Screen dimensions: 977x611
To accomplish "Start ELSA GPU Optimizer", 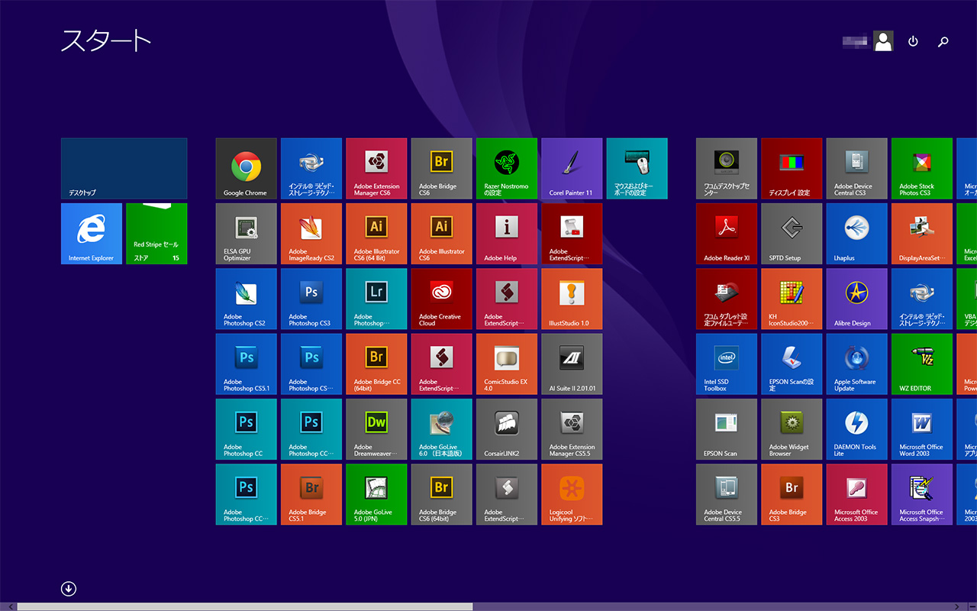I will point(246,234).
